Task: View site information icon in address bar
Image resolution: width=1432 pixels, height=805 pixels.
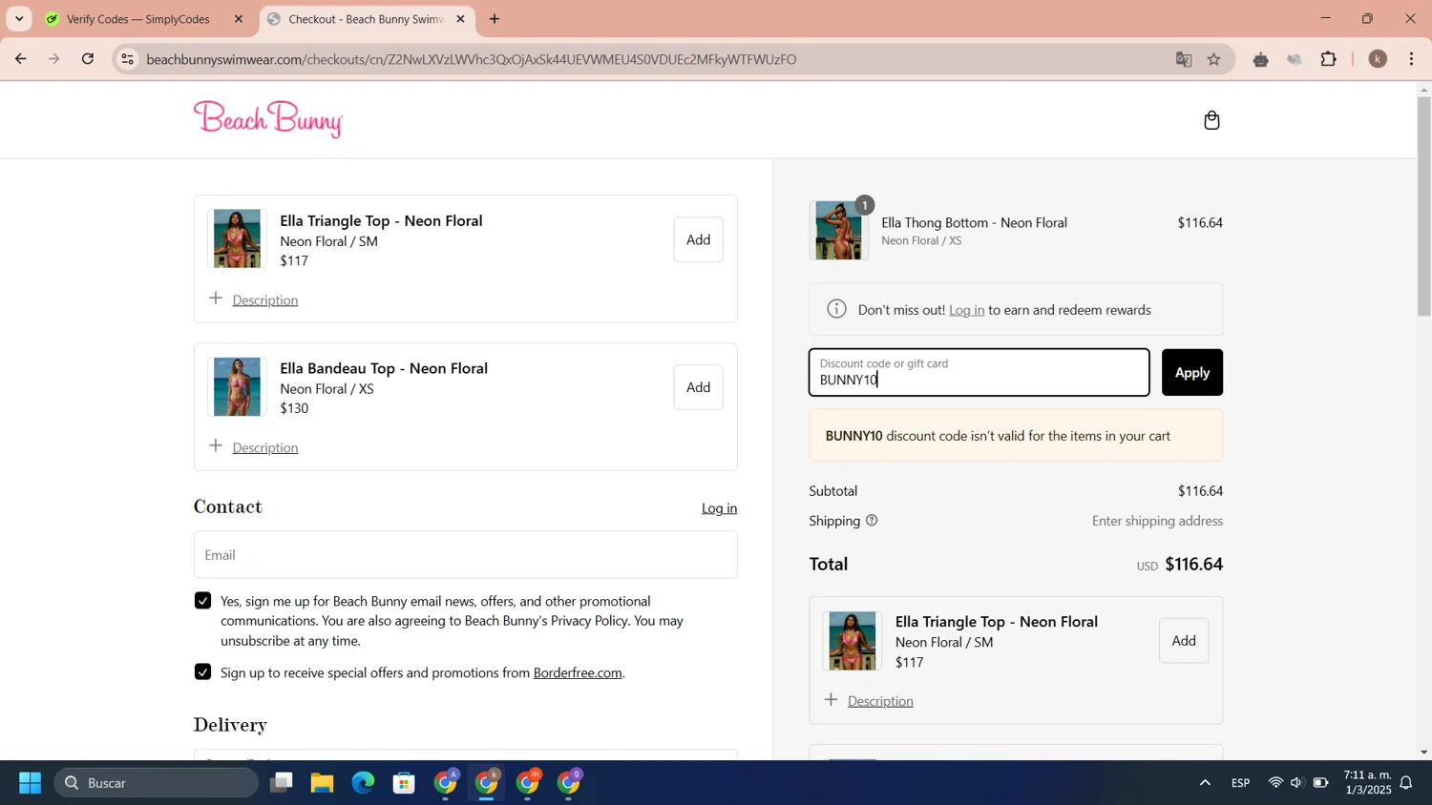Action: pos(127,59)
